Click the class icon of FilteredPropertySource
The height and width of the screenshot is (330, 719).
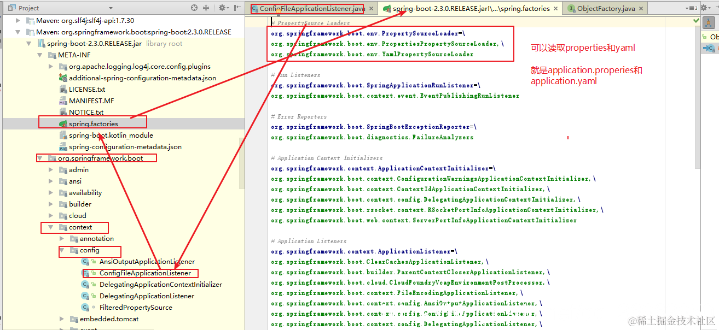pos(85,307)
